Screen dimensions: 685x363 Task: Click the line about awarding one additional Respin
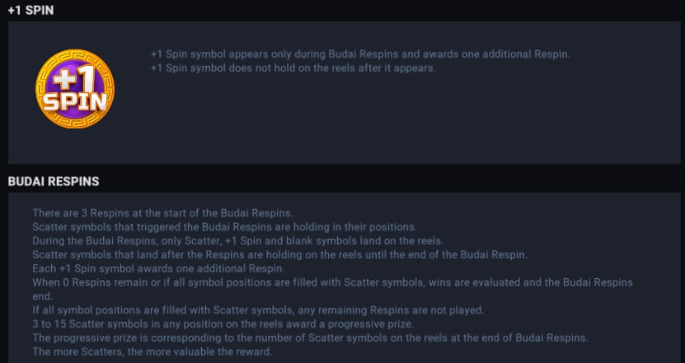pyautogui.click(x=360, y=54)
